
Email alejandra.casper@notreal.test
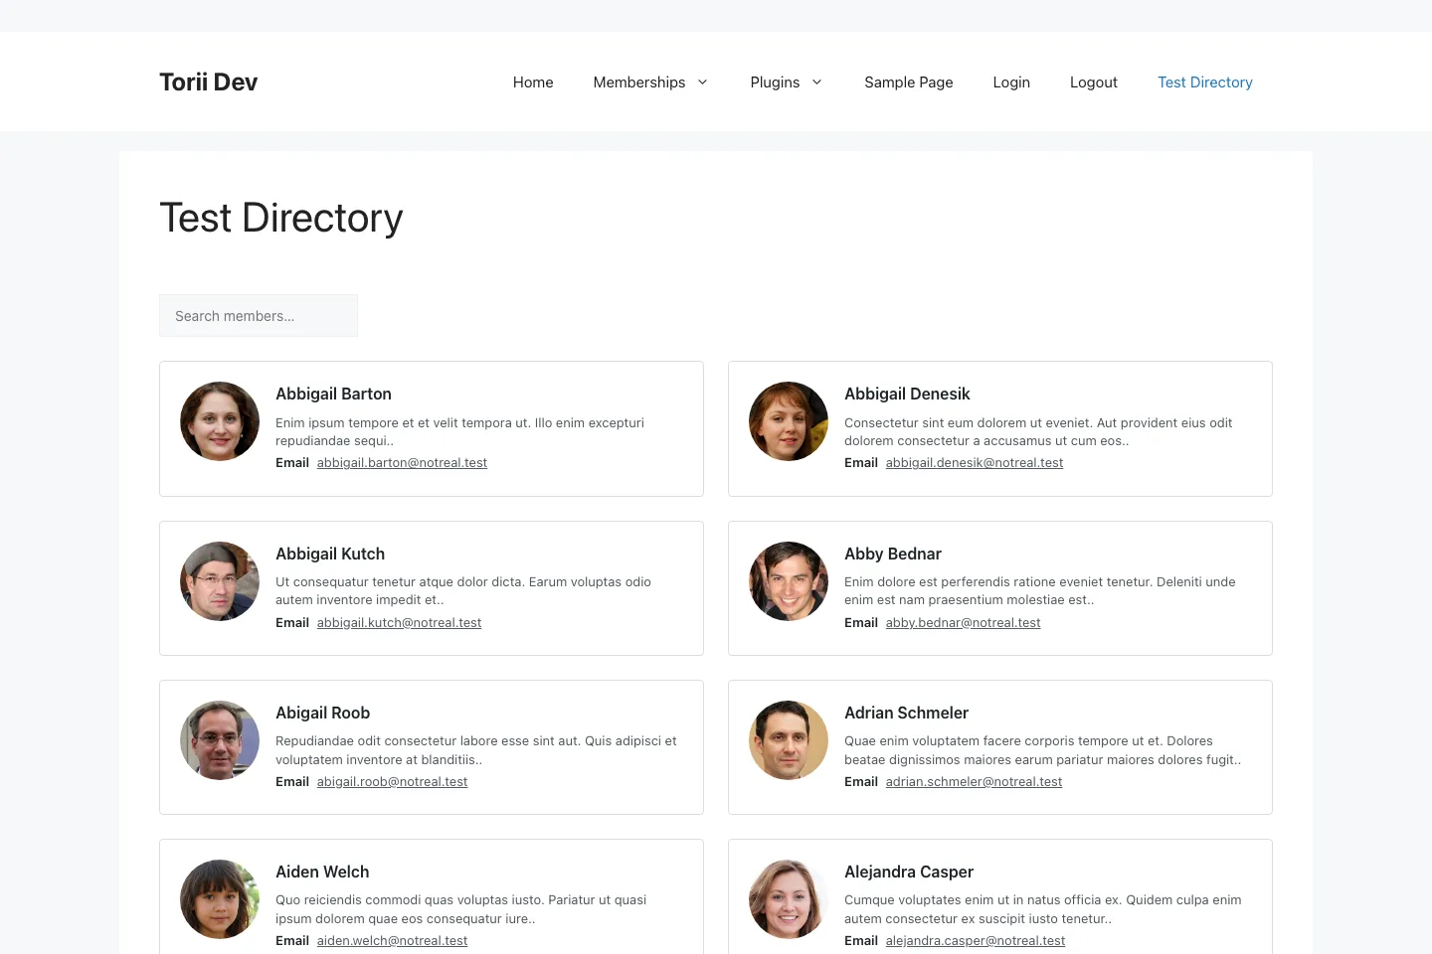[976, 941]
